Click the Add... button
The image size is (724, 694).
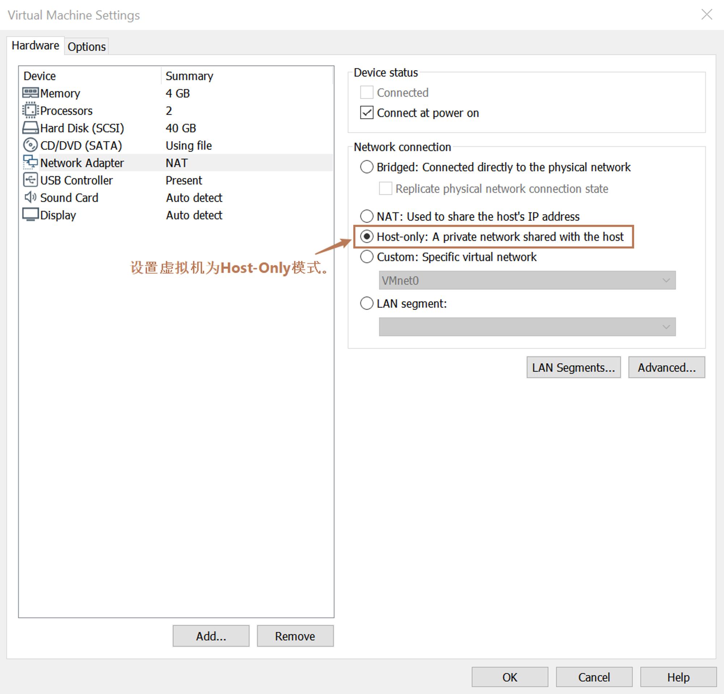(x=211, y=636)
